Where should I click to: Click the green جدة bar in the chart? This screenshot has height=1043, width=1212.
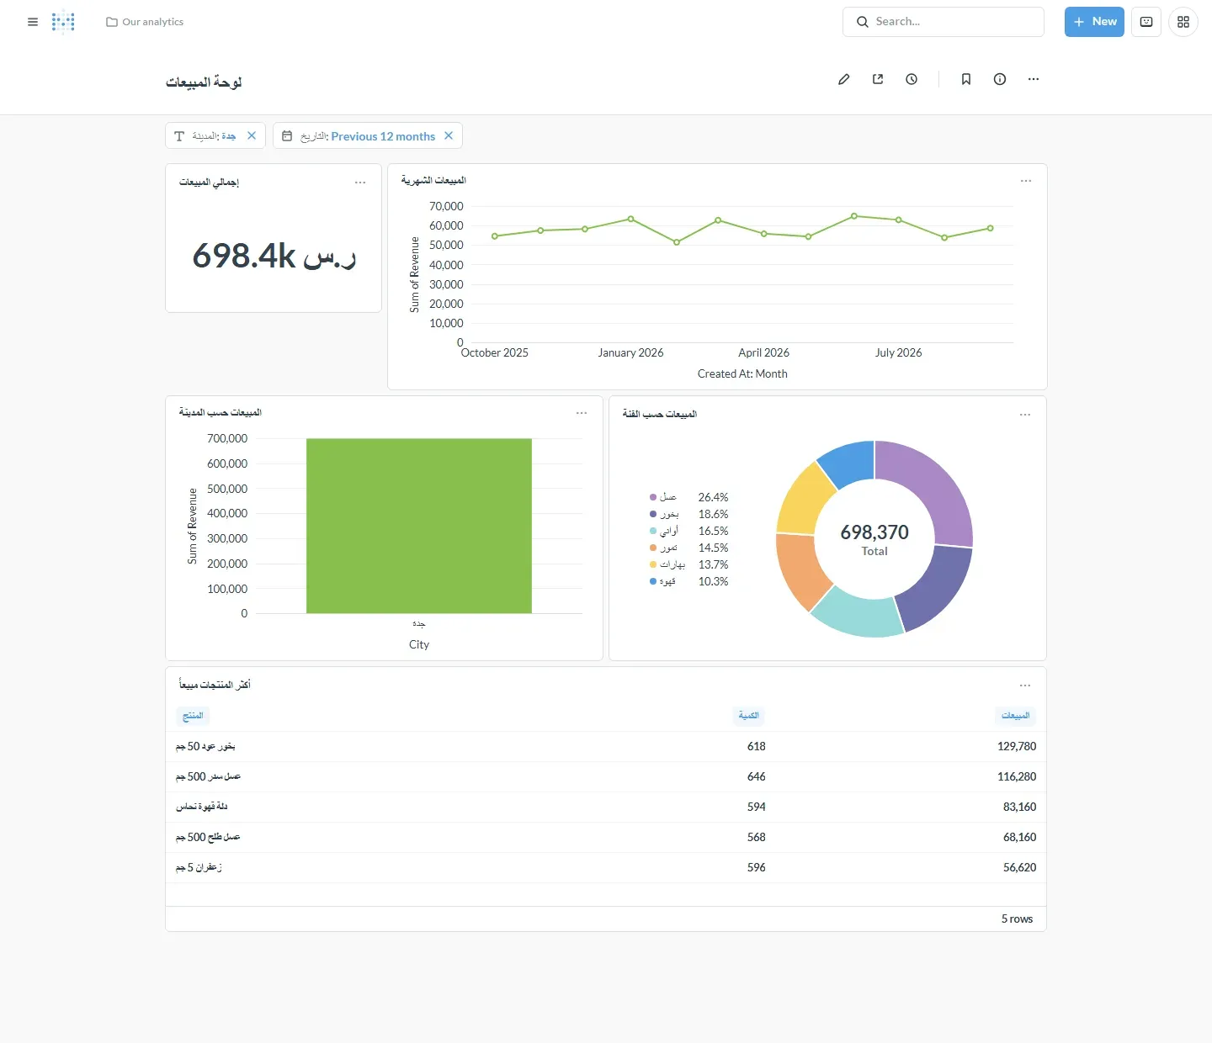click(419, 526)
